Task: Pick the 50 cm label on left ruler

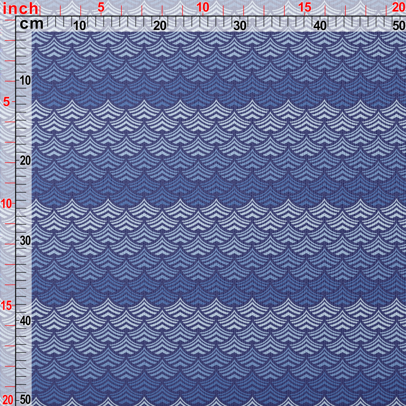Action: (25, 399)
